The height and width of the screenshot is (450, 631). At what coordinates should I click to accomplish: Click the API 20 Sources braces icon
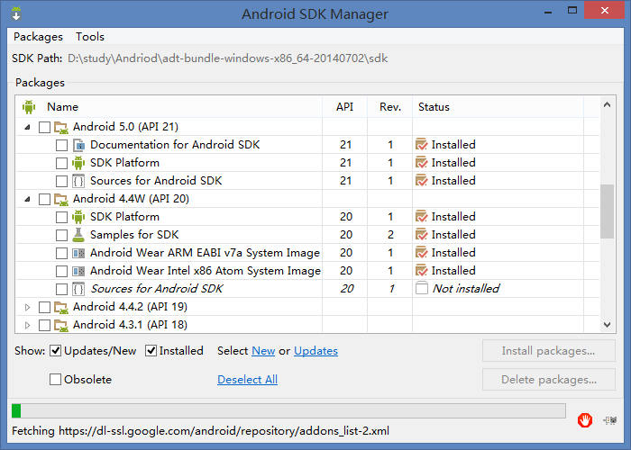[x=78, y=289]
